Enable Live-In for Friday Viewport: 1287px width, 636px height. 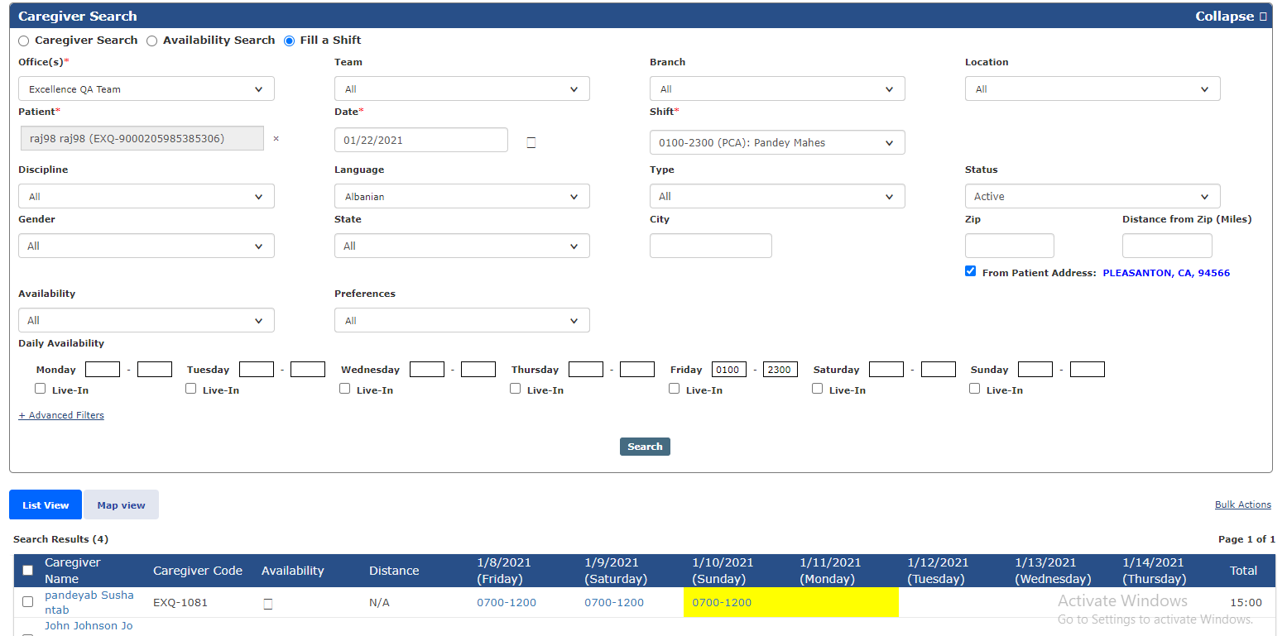(x=674, y=389)
